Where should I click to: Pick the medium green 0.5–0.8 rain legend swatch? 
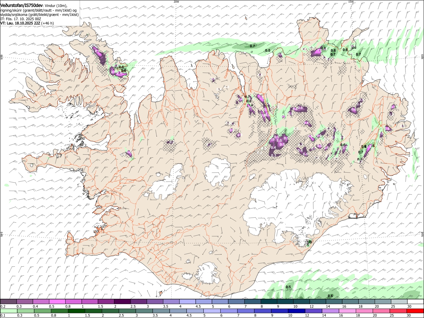pos(43,311)
